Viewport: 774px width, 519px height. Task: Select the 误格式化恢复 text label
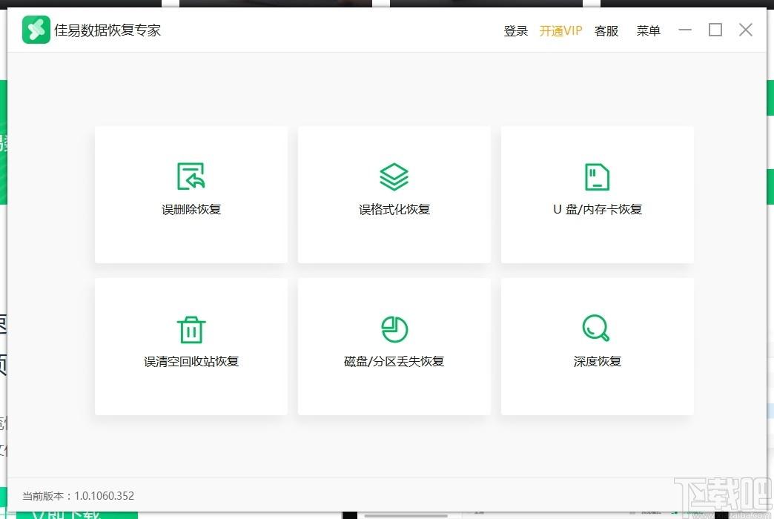click(394, 210)
